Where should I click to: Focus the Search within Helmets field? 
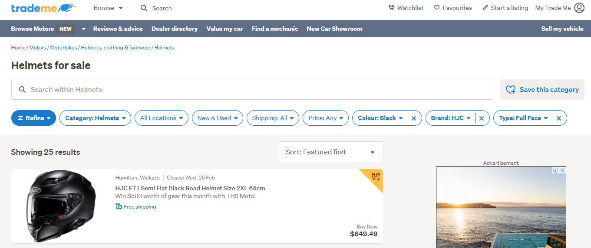[x=252, y=89]
